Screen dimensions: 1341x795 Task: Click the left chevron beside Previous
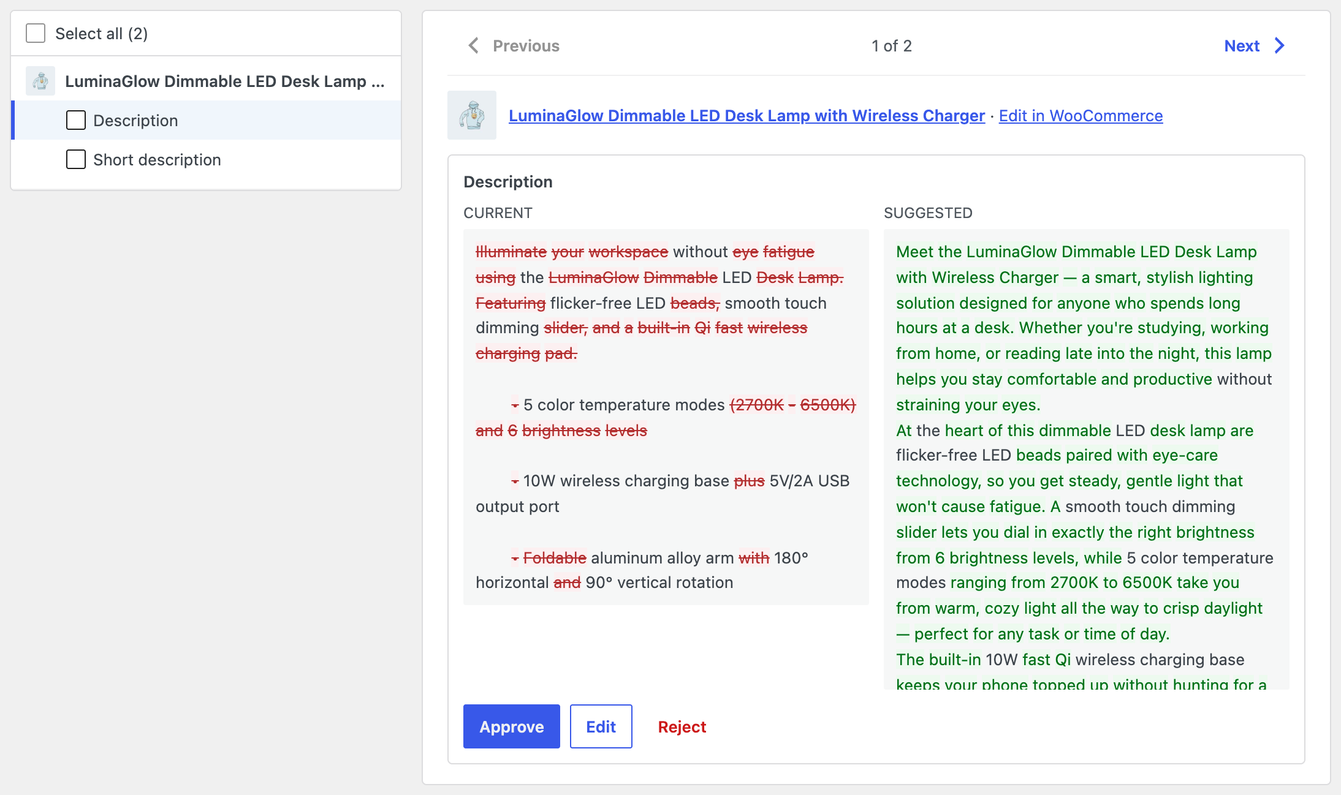pyautogui.click(x=473, y=45)
